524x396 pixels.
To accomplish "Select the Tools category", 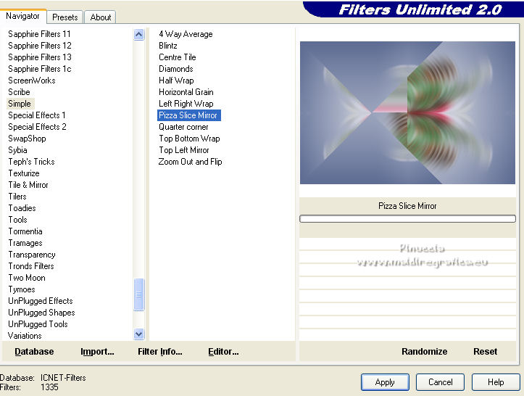I will pyautogui.click(x=17, y=220).
